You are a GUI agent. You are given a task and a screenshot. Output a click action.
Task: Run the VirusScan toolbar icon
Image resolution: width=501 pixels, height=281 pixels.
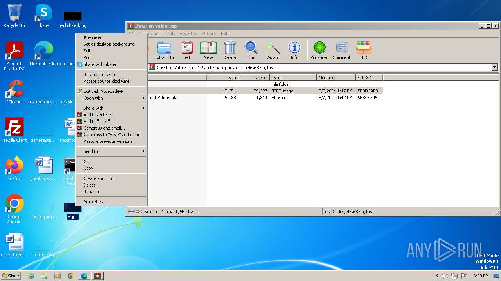pyautogui.click(x=319, y=50)
